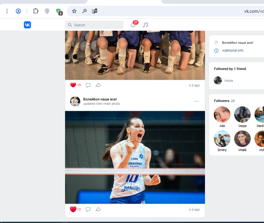Click green shield extension with badge 1
264x223 pixels.
tap(59, 12)
